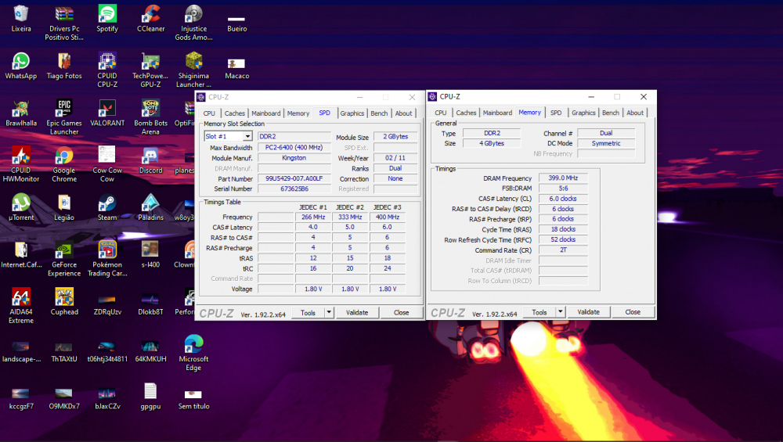Image resolution: width=783 pixels, height=442 pixels.
Task: Select the AIDA64 Extreme desktop icon
Action: (x=21, y=298)
